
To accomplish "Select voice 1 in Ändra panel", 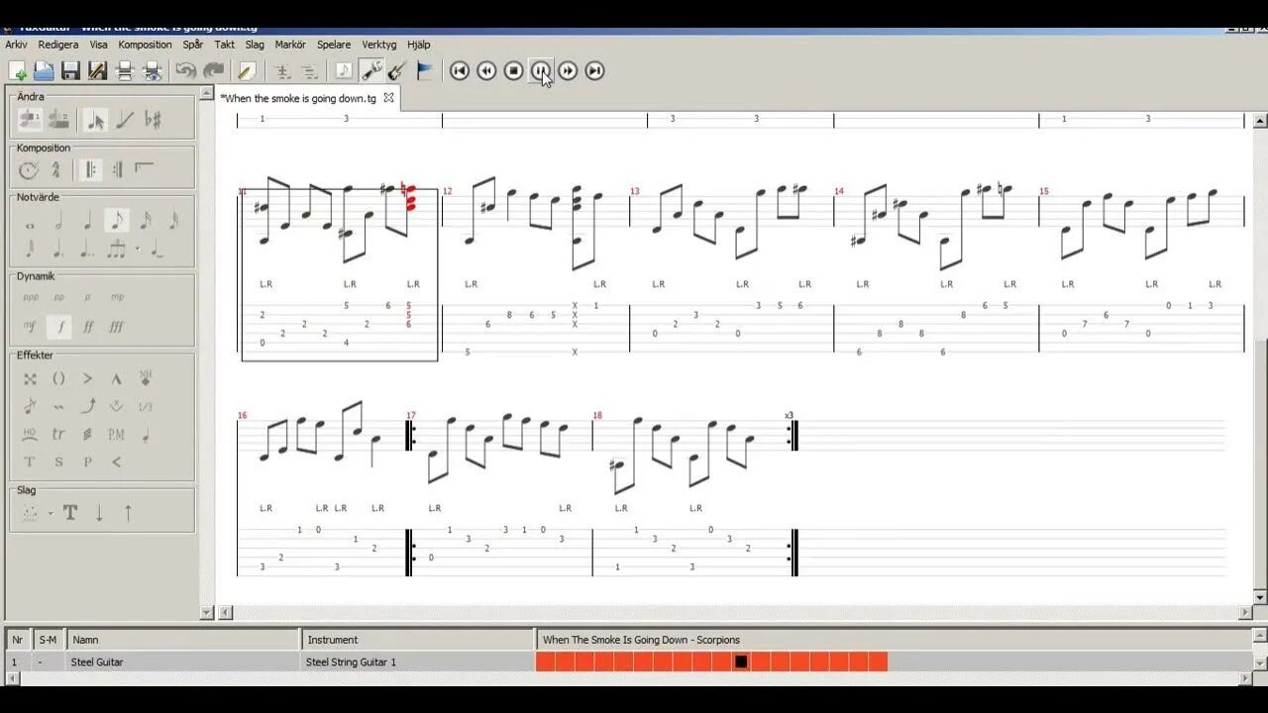I will (31, 120).
